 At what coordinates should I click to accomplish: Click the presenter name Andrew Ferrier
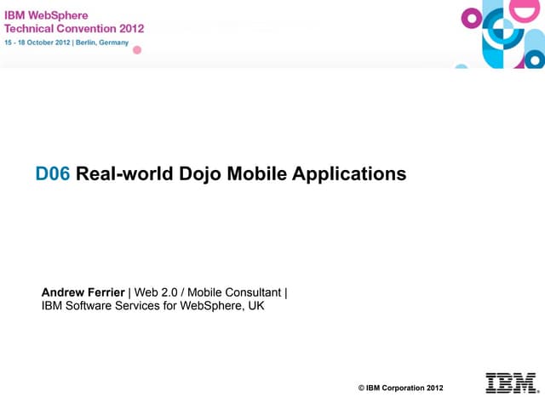pos(83,293)
